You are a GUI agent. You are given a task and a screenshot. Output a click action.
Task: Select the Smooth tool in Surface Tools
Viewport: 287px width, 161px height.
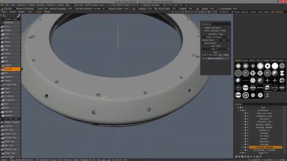(10, 30)
